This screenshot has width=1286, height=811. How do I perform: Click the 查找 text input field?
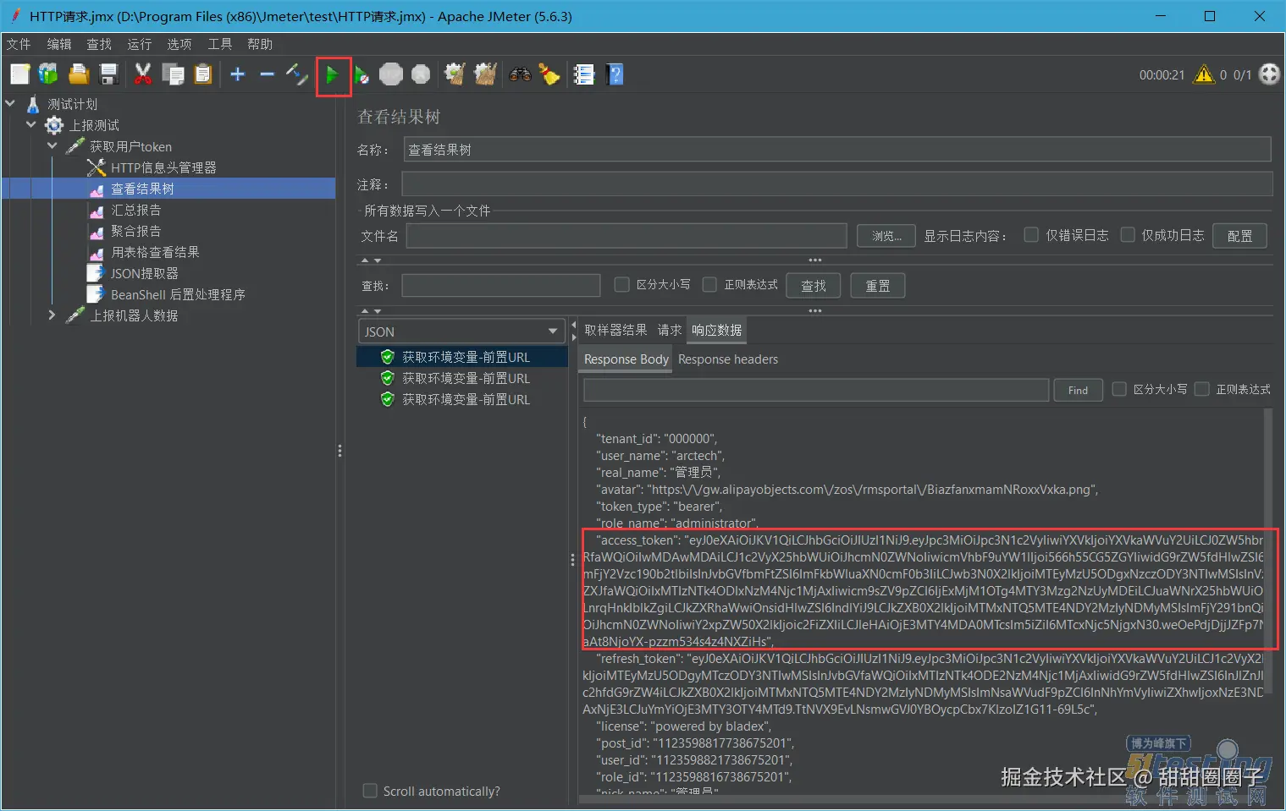[x=501, y=286]
